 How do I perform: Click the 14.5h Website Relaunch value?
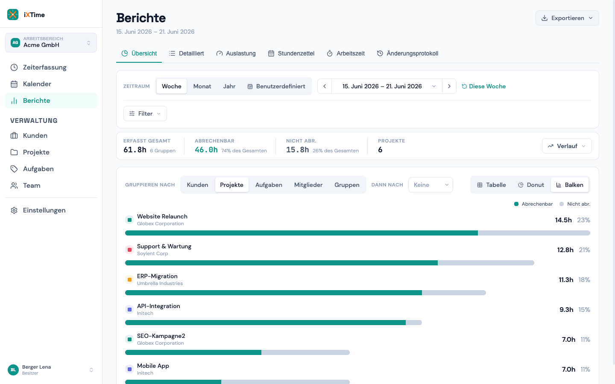(563, 220)
